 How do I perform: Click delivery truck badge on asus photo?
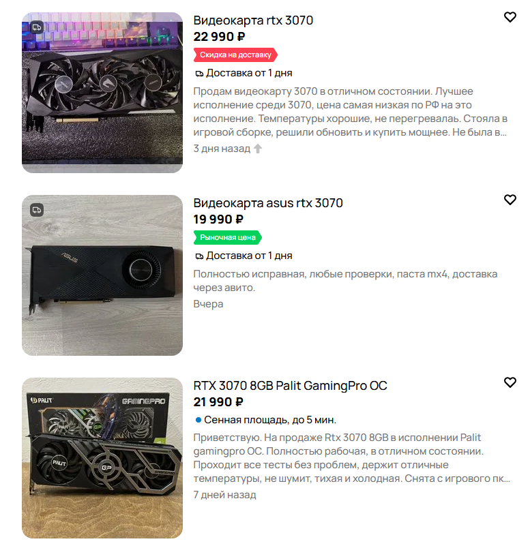point(37,210)
